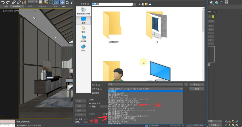Switch to the 选择 ribbon tab

pyautogui.click(x=30, y=6)
